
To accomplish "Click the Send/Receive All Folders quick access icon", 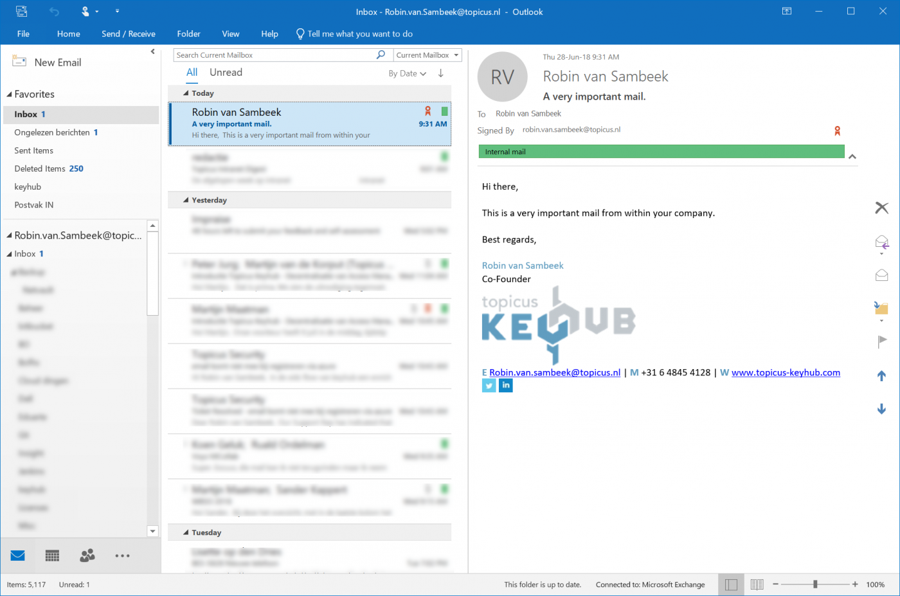I will 22,11.
